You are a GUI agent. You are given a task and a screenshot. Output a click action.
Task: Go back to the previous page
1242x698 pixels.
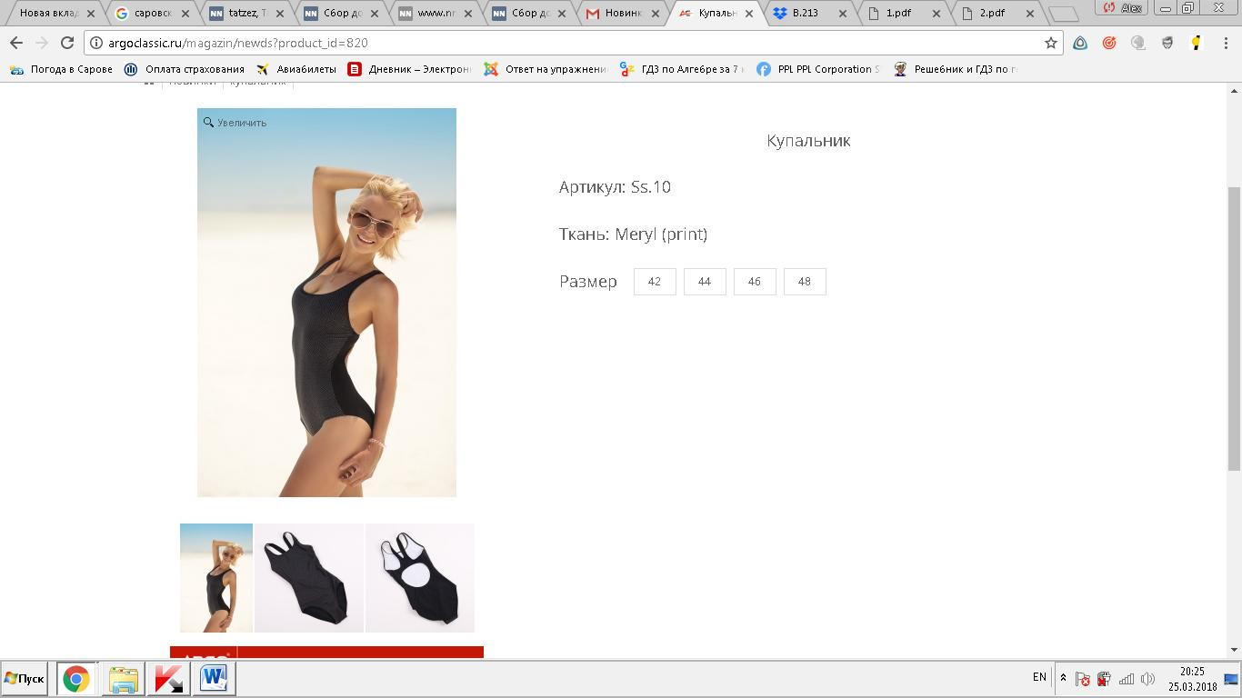point(16,43)
